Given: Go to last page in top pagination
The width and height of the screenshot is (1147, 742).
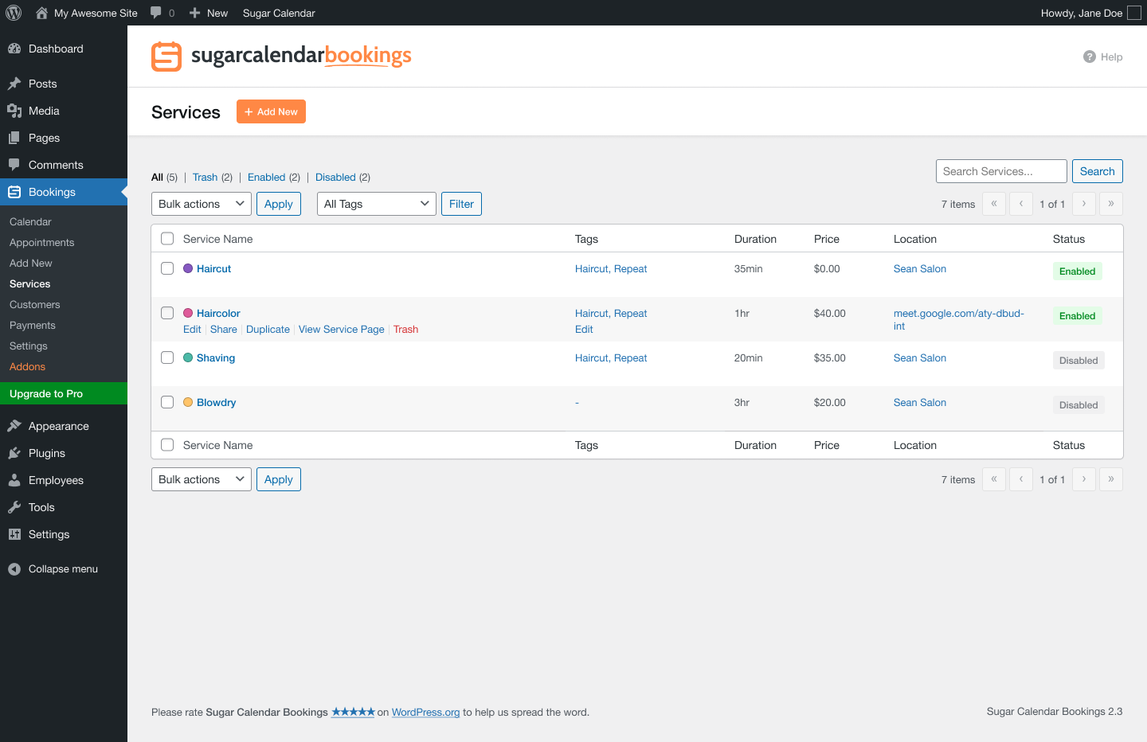Looking at the screenshot, I should point(1111,204).
